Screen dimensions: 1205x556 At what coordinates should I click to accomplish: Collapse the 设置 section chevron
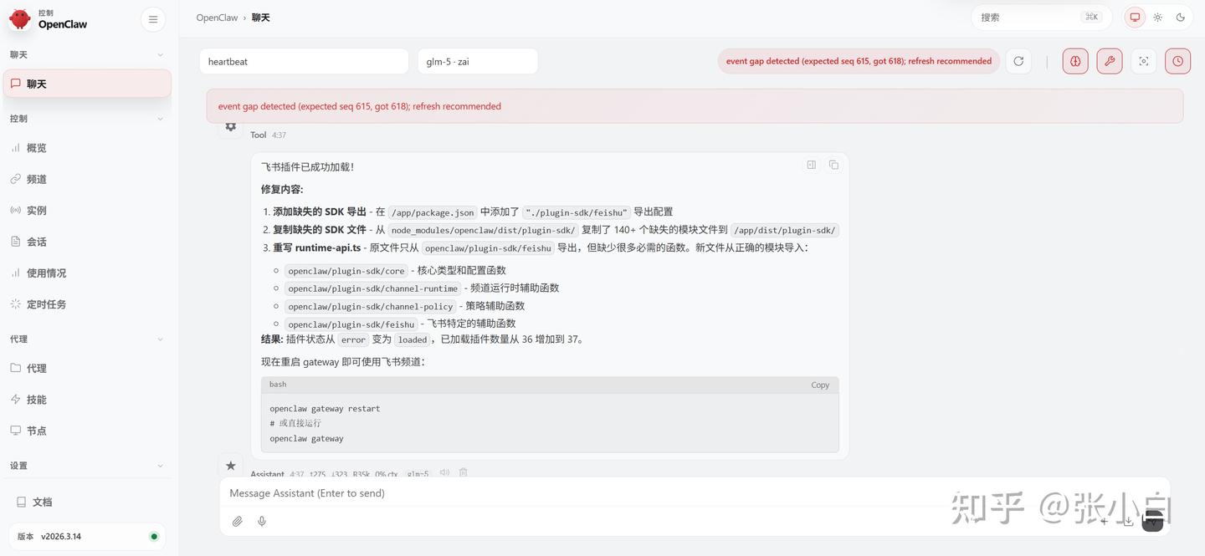coord(160,466)
